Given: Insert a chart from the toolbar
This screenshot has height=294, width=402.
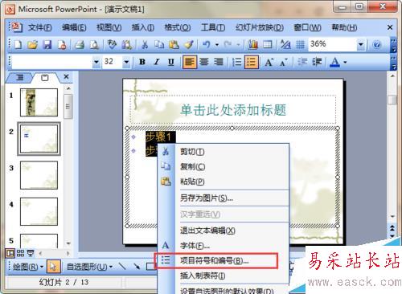Looking at the screenshot, I should click(x=252, y=44).
